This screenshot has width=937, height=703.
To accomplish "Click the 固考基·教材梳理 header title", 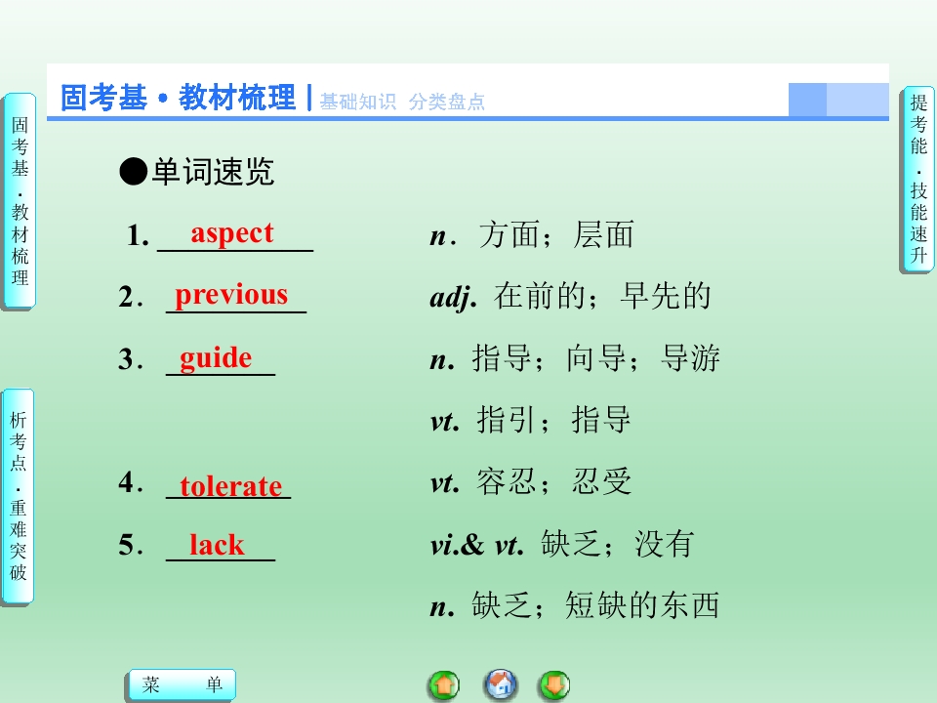I will click(178, 98).
